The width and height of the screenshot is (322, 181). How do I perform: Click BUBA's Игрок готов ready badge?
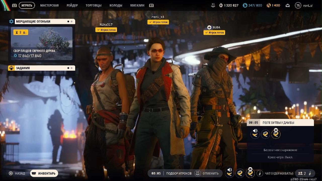(214, 32)
